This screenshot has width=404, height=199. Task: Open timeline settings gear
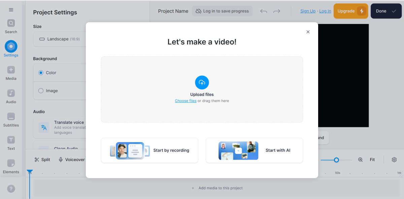[x=394, y=160]
